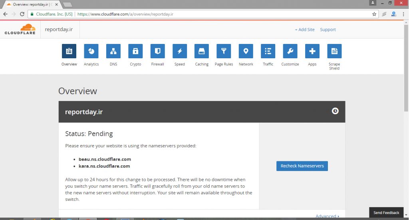Click Send Feedback button
The image size is (409, 220).
[x=386, y=213]
